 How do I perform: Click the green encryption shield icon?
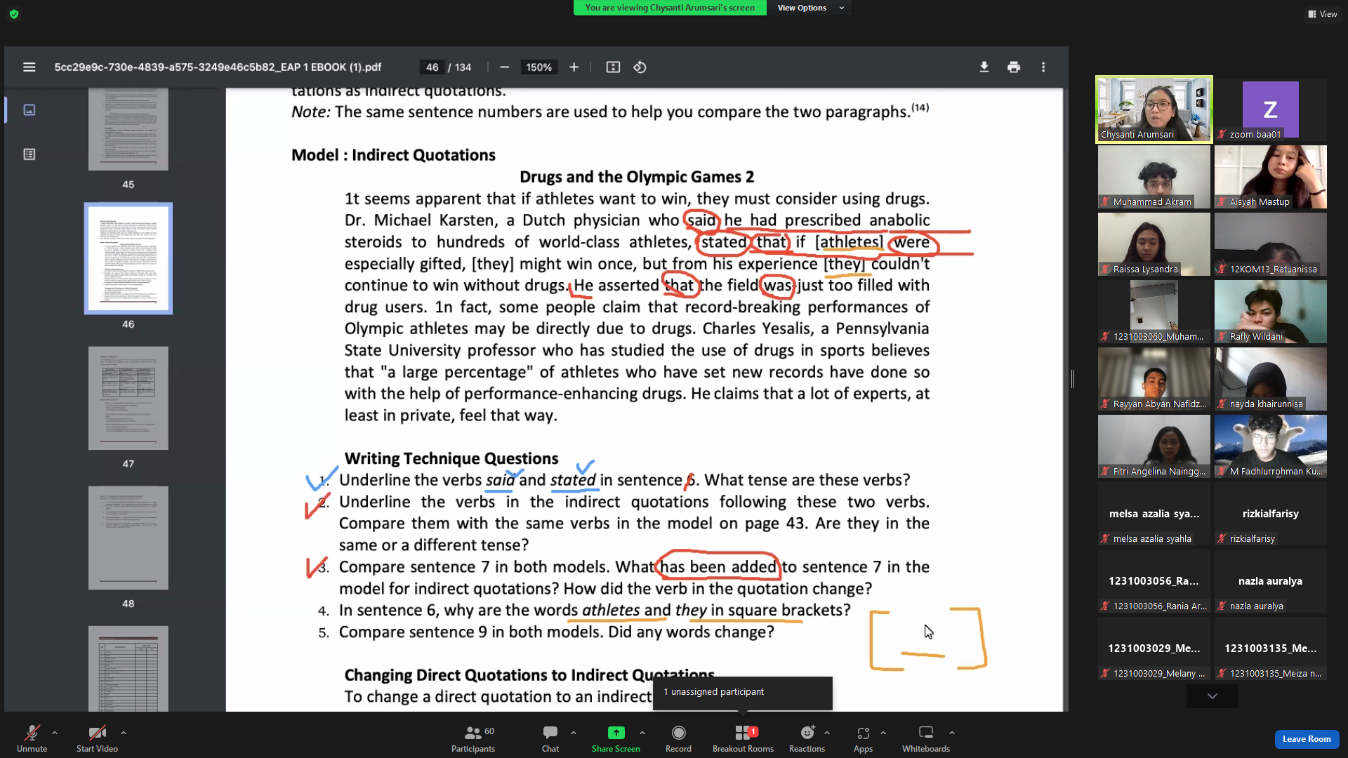(14, 14)
